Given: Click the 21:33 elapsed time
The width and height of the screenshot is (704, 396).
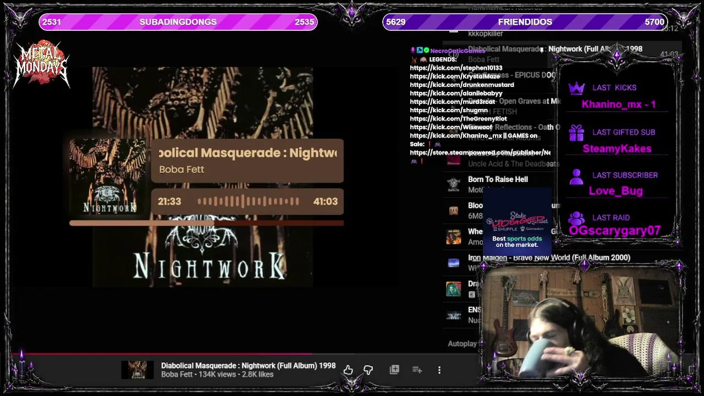Looking at the screenshot, I should point(169,201).
